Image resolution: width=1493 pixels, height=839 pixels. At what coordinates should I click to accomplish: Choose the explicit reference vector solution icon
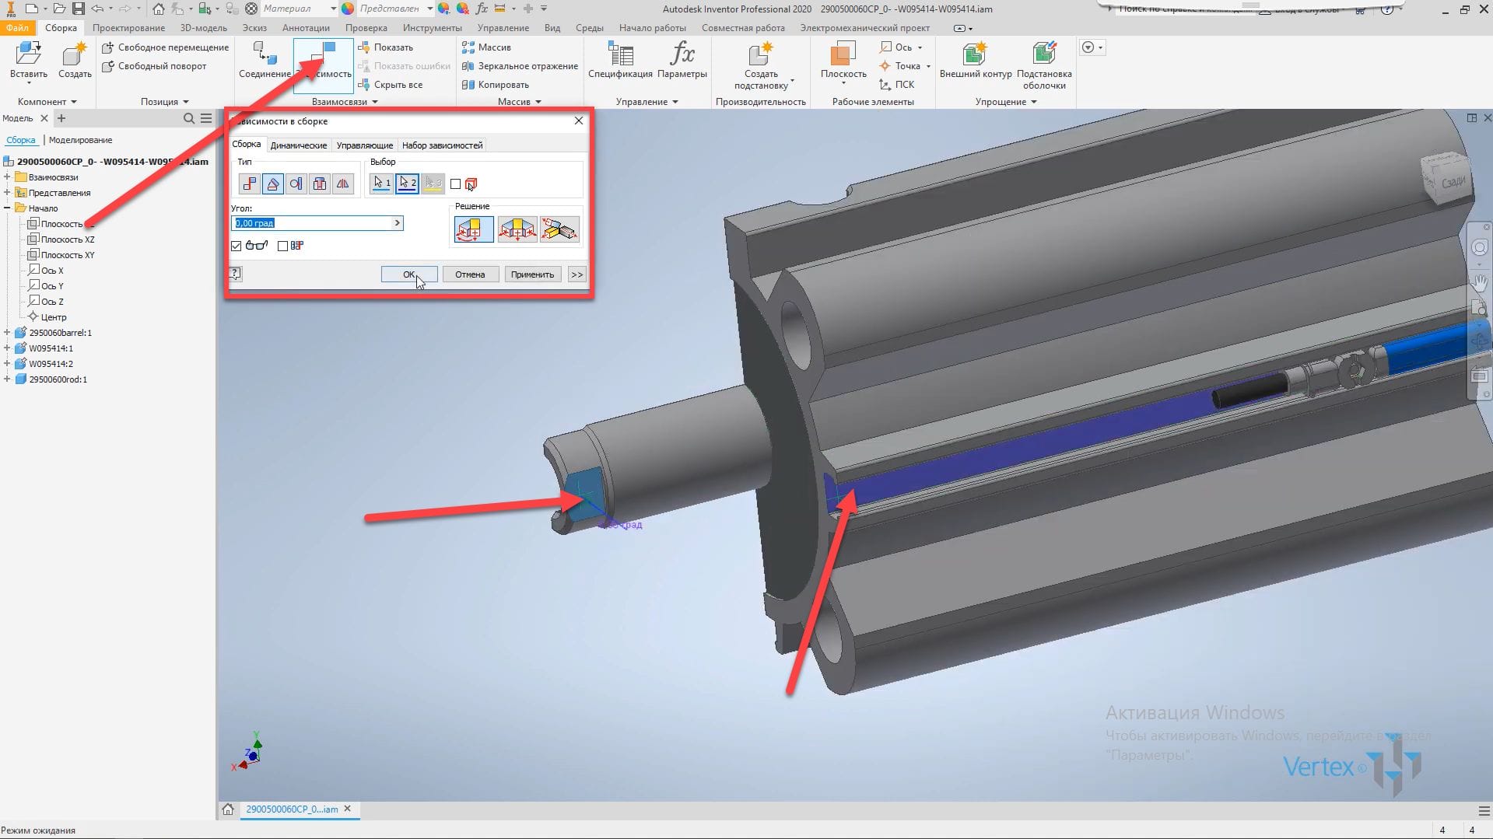pyautogui.click(x=559, y=229)
